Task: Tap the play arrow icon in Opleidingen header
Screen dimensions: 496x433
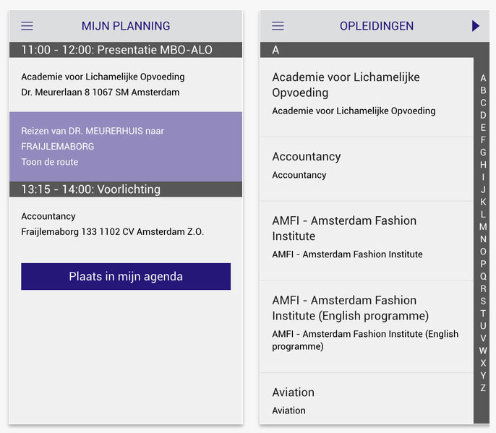Action: point(475,26)
